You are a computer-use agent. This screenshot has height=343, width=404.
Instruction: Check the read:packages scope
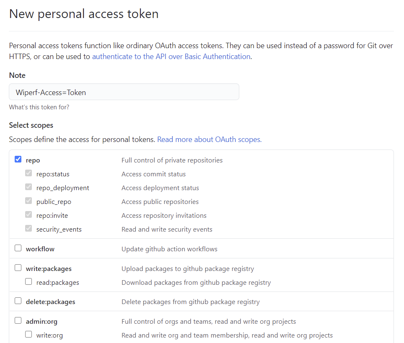coord(28,281)
